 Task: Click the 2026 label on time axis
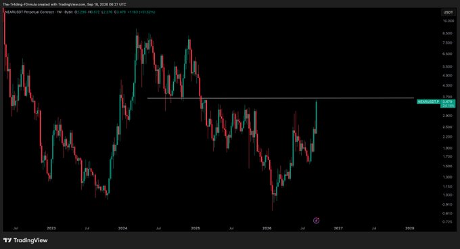[x=267, y=228]
